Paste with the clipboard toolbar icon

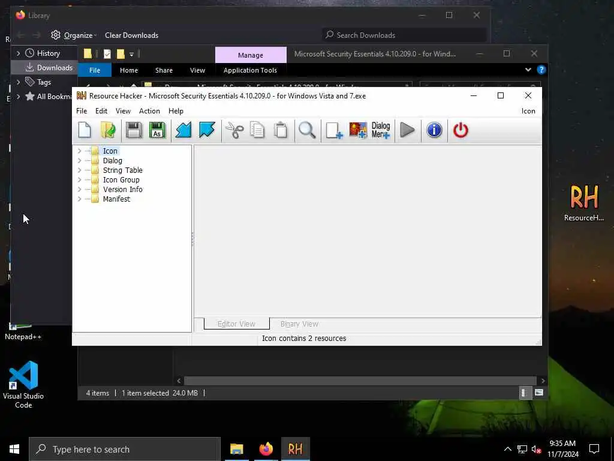[281, 130]
